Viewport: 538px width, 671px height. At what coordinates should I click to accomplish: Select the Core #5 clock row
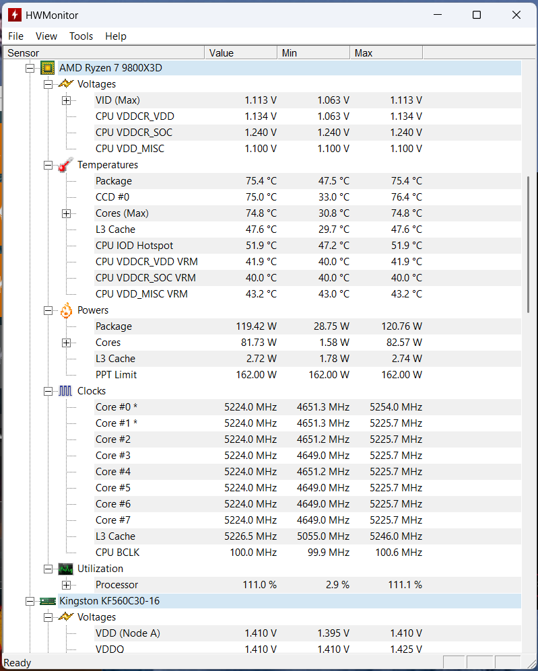pos(307,488)
